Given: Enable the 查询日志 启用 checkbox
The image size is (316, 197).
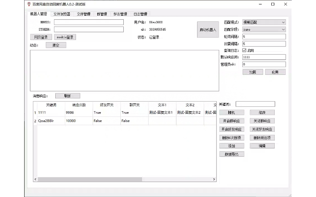Looking at the screenshot, I should tap(244, 50).
